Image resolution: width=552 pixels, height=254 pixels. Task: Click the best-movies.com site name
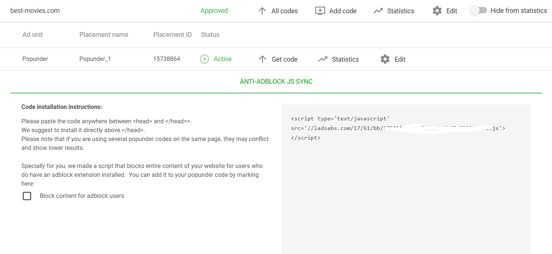(35, 11)
